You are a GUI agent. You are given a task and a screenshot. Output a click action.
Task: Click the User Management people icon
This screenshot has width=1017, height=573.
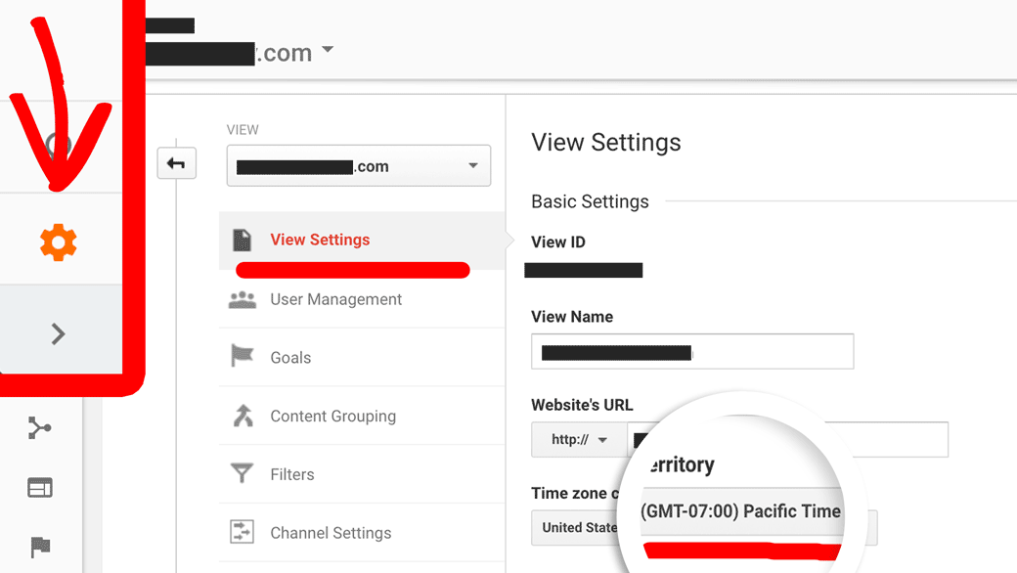243,299
